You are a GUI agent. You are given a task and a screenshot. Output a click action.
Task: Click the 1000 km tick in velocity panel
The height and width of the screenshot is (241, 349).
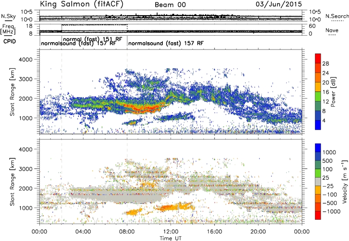25,208
